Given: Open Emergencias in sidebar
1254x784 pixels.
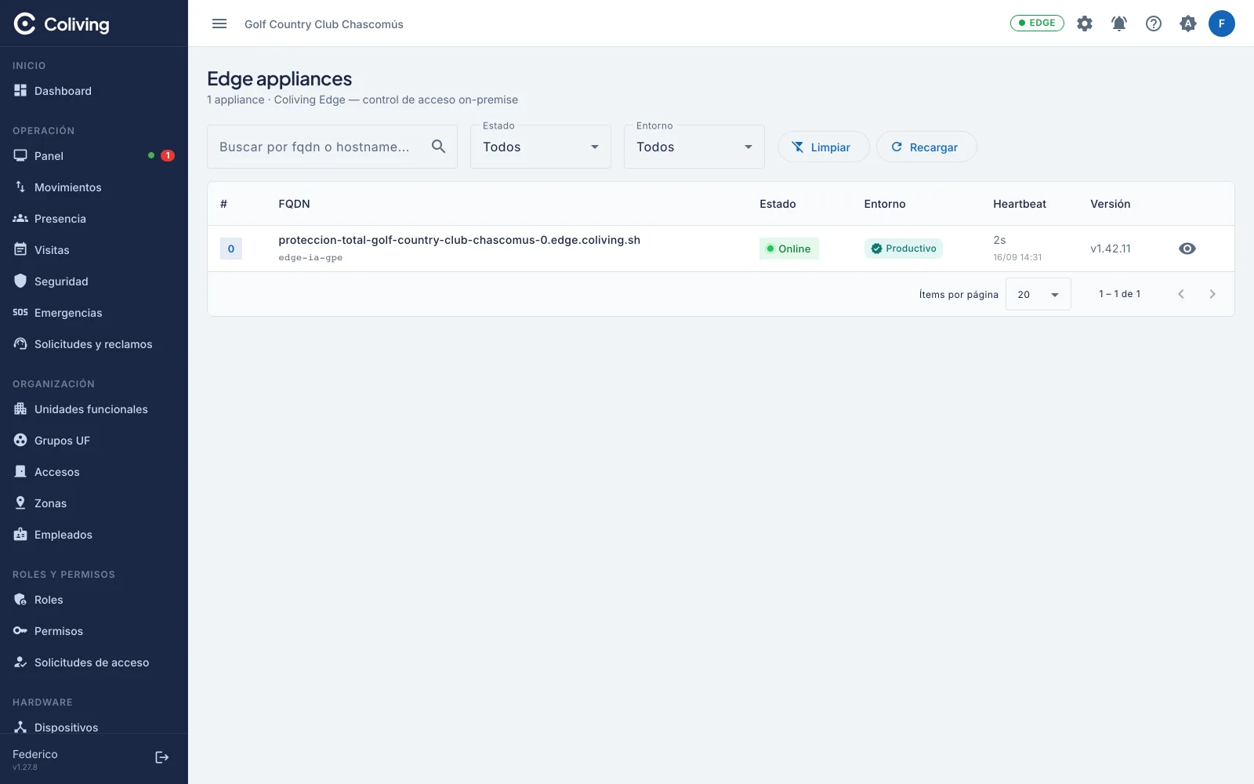Looking at the screenshot, I should (x=94, y=313).
